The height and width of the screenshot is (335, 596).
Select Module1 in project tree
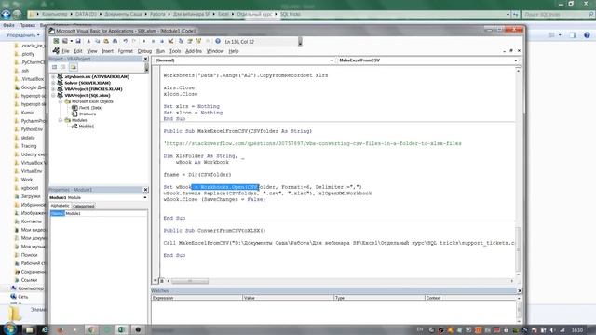87,127
